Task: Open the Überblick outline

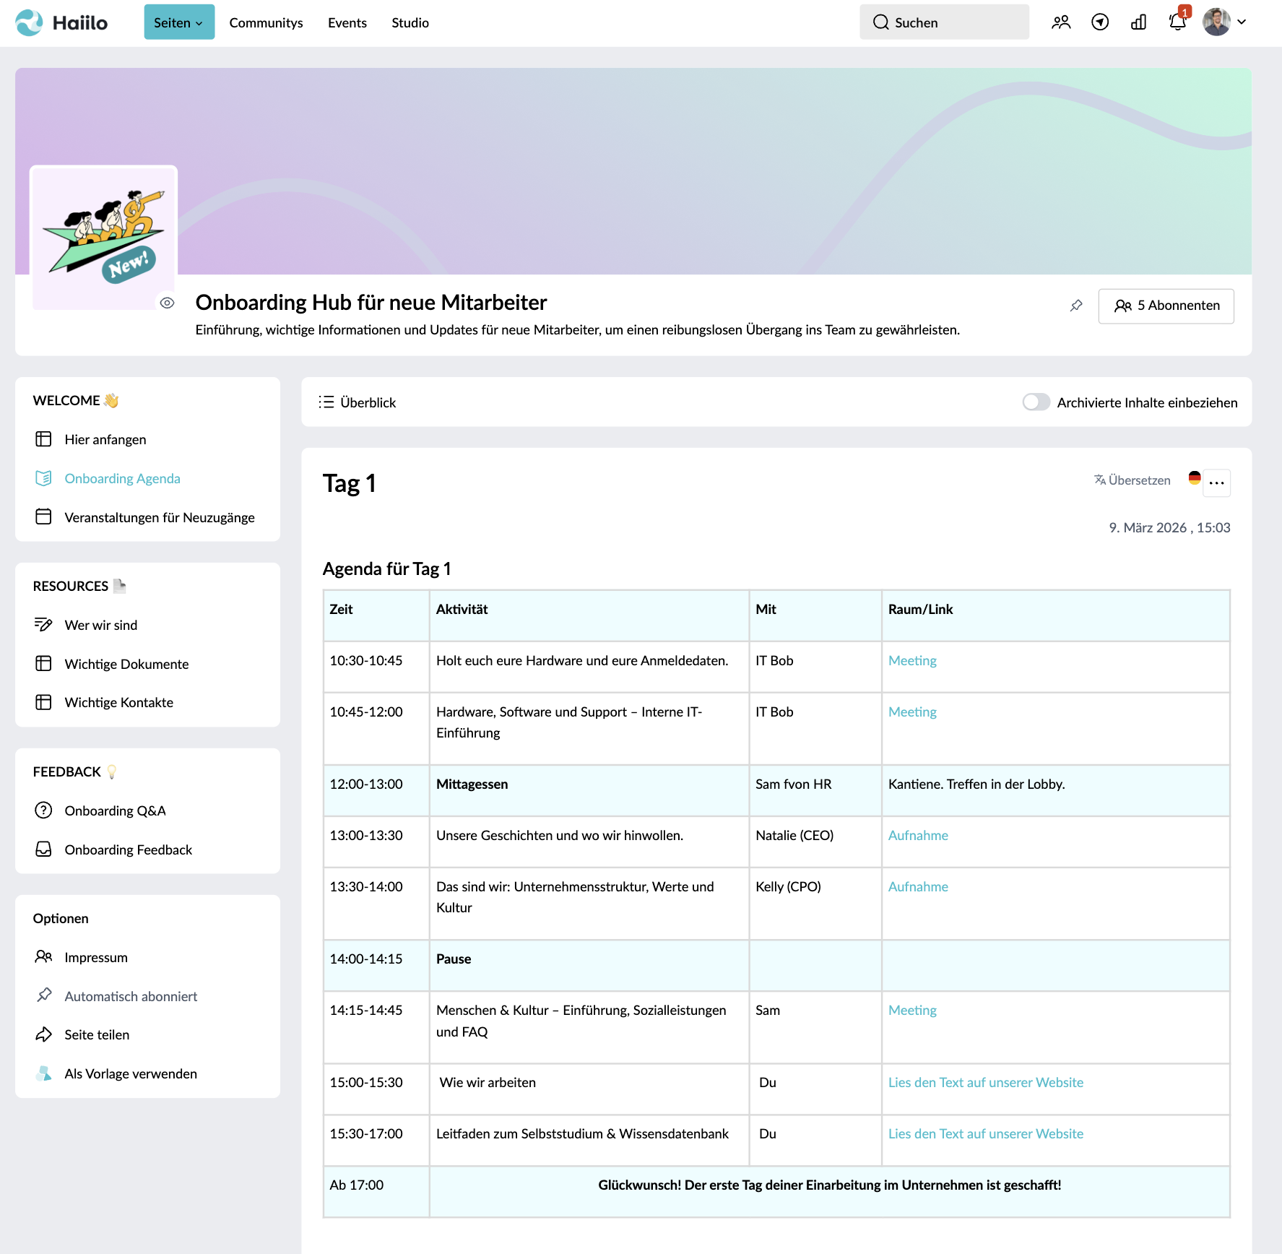Action: click(x=358, y=402)
